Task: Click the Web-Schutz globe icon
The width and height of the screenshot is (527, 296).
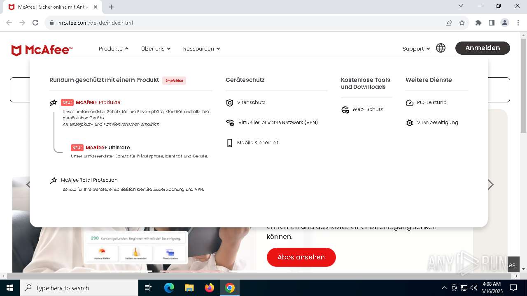Action: click(x=345, y=110)
